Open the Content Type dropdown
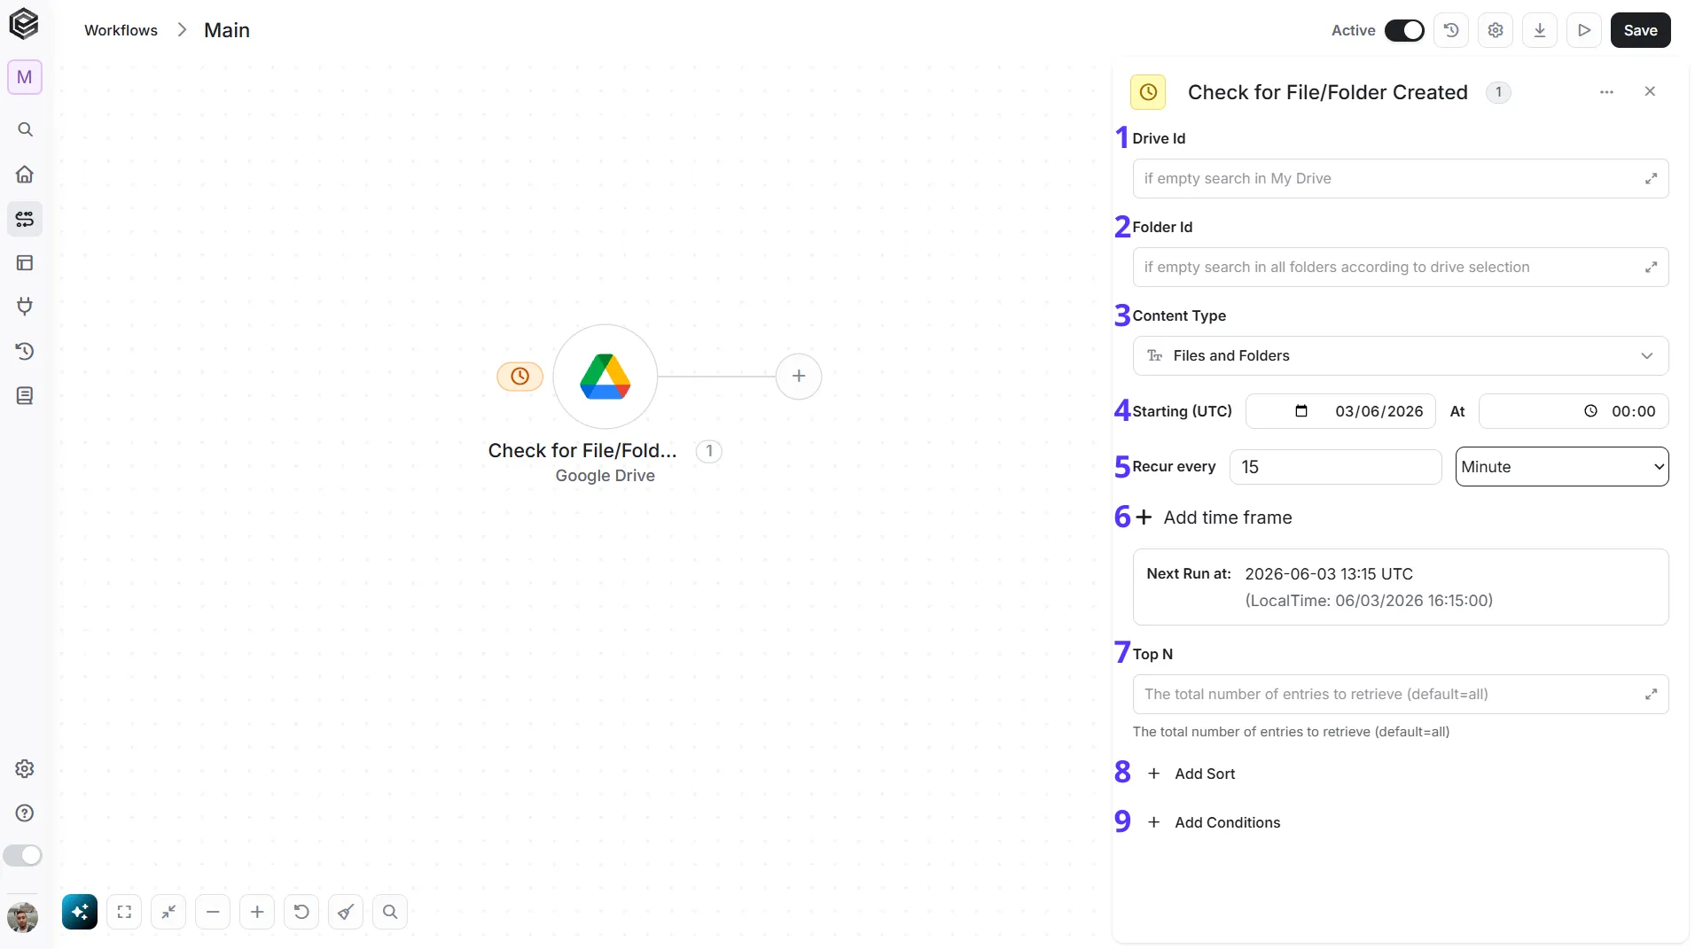Viewport: 1695px width, 949px height. (x=1401, y=355)
